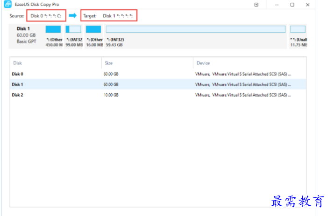Close the EaseUS Disk Copy Pro window
Screen dimensions: 328x216
pyautogui.click(x=308, y=5)
